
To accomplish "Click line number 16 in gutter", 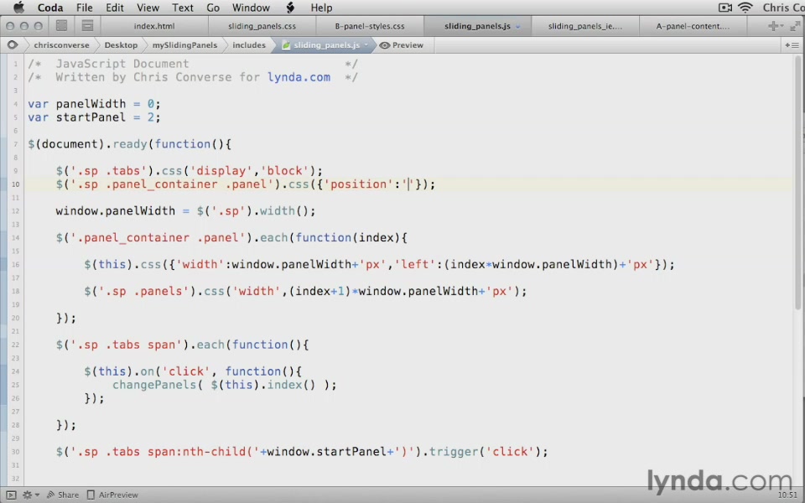I will (15, 264).
